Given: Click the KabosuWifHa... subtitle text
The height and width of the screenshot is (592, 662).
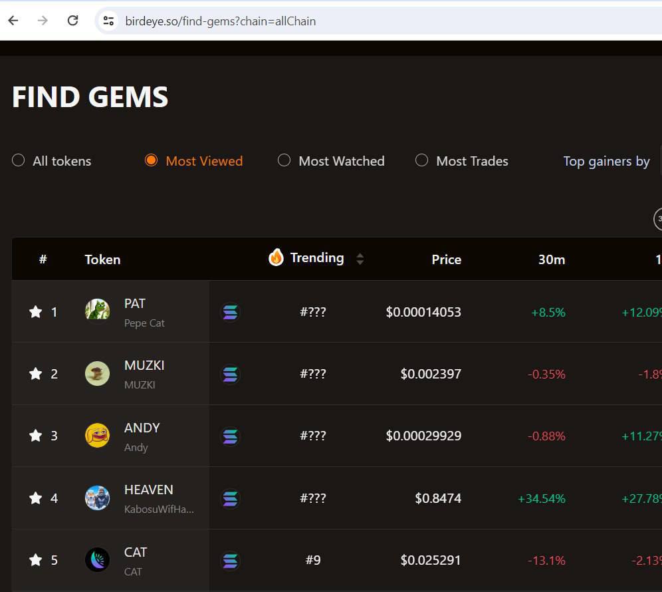Looking at the screenshot, I should [x=159, y=509].
